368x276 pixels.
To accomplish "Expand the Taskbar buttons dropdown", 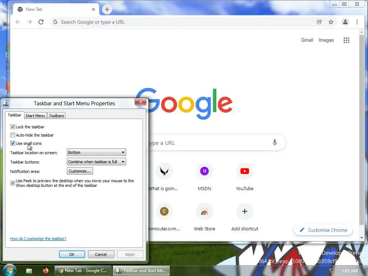I will [x=96, y=162].
